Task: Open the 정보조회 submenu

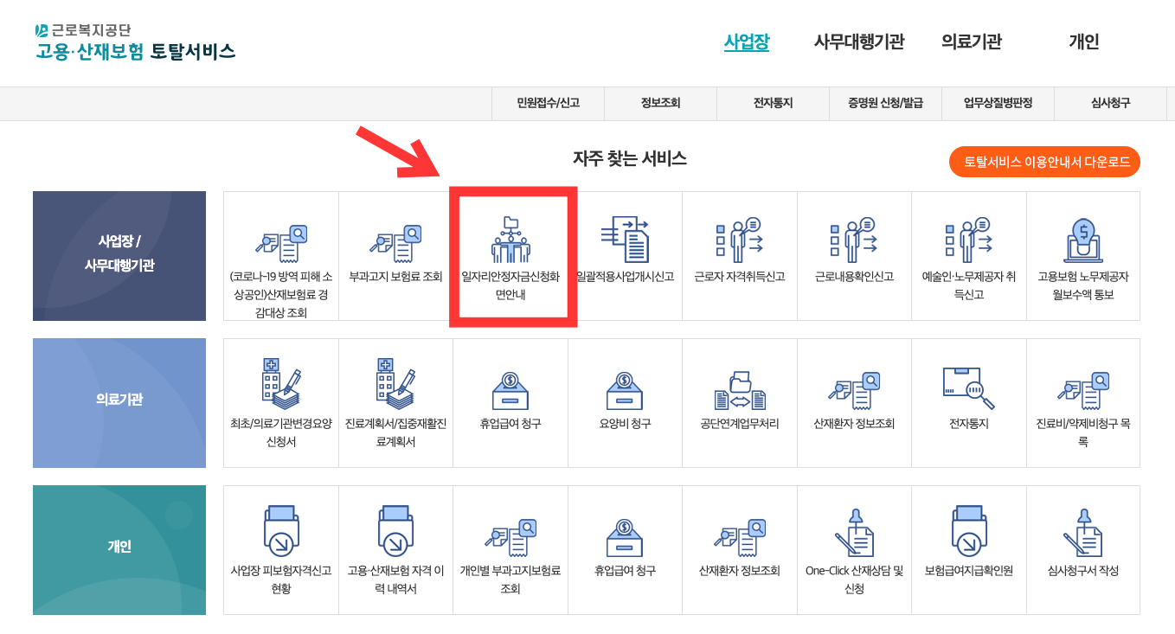Action: coord(660,103)
